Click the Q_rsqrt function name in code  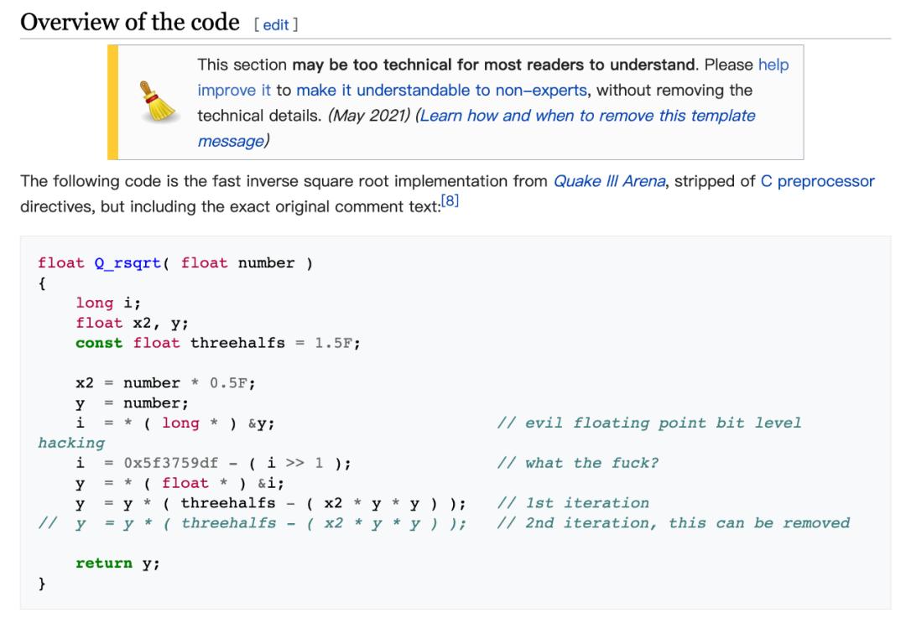point(128,263)
